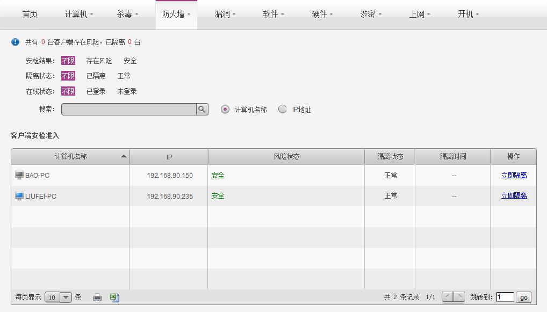Click the search magnifier icon
Screen dimensions: 547x312
[202, 109]
